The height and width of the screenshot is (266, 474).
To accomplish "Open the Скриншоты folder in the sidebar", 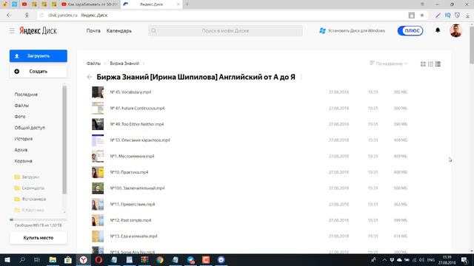I will click(30, 188).
